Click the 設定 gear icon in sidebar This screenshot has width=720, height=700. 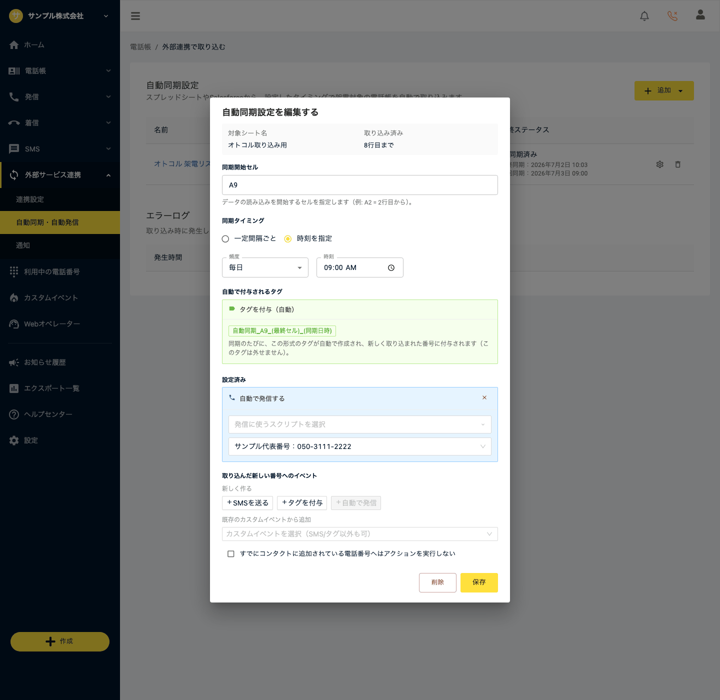[x=14, y=440]
